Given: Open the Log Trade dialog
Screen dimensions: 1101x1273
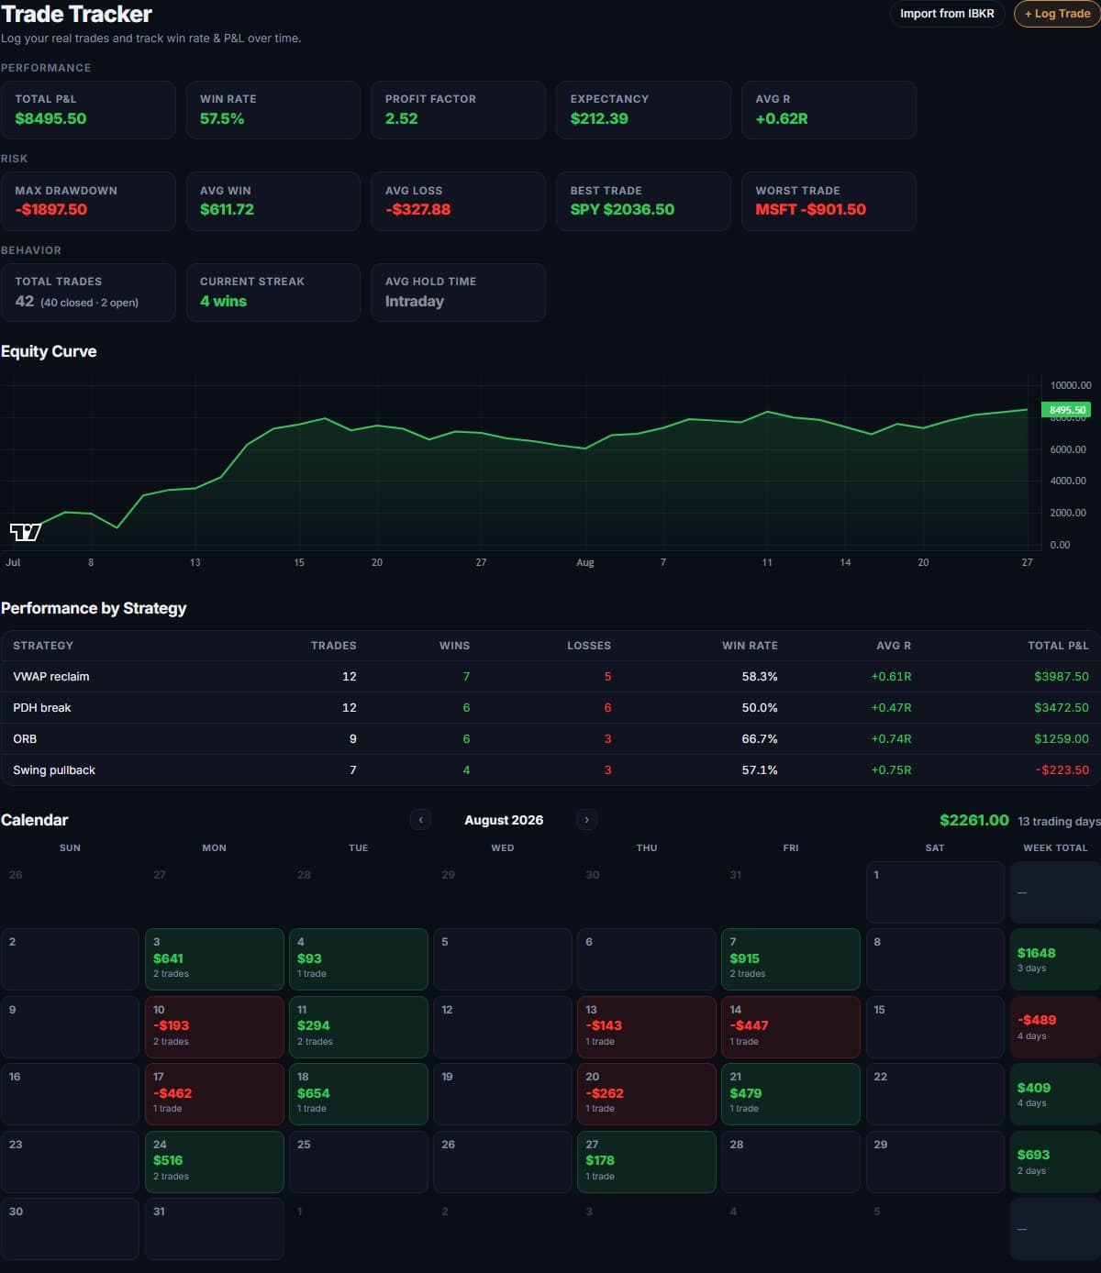Looking at the screenshot, I should 1057,14.
